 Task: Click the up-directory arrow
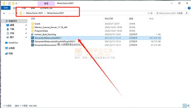click(x=17, y=13)
